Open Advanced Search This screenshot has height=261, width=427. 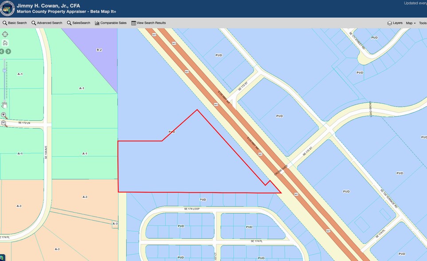(x=47, y=23)
